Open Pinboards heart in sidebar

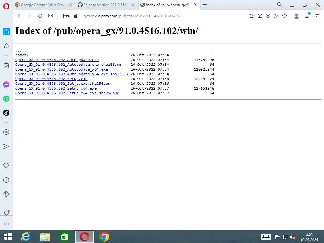(6, 165)
